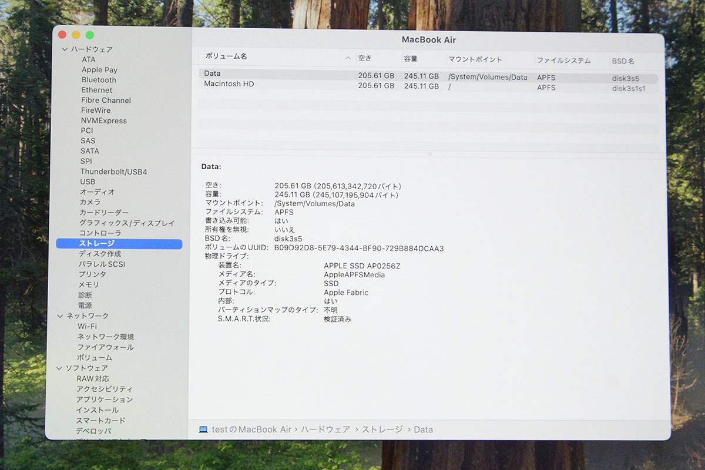Click the laptop icon in path bar
Image resolution: width=705 pixels, height=470 pixels.
pyautogui.click(x=203, y=429)
